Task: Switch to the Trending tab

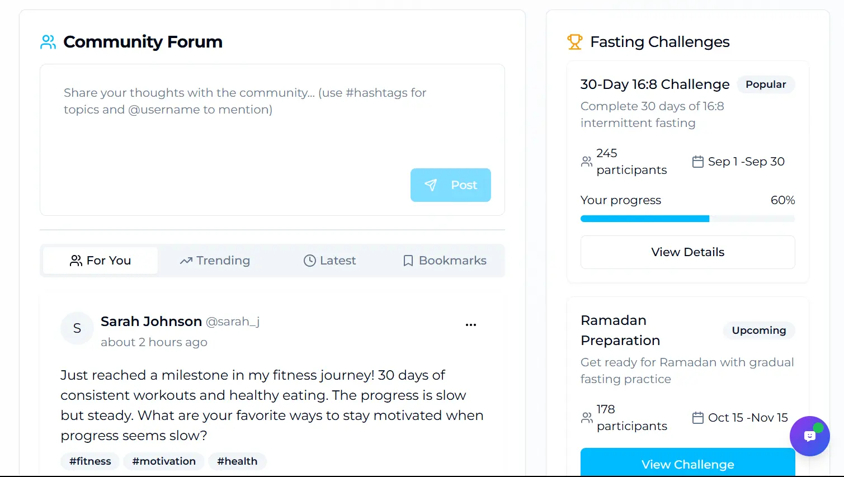Action: (215, 261)
